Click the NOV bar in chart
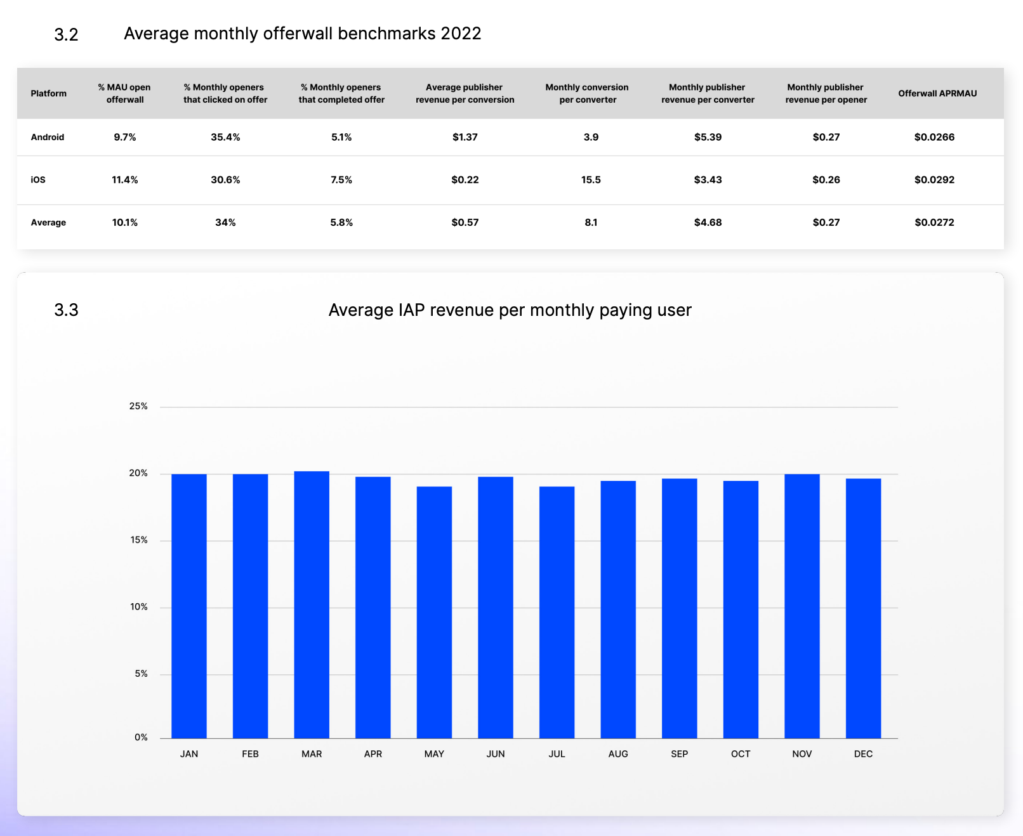 (x=802, y=606)
